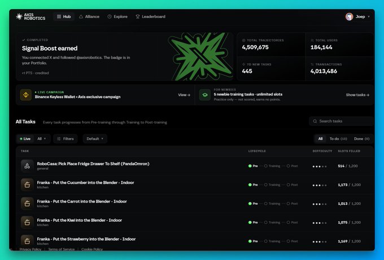Click the Axis Robotics logo
The width and height of the screenshot is (384, 260).
[30, 16]
